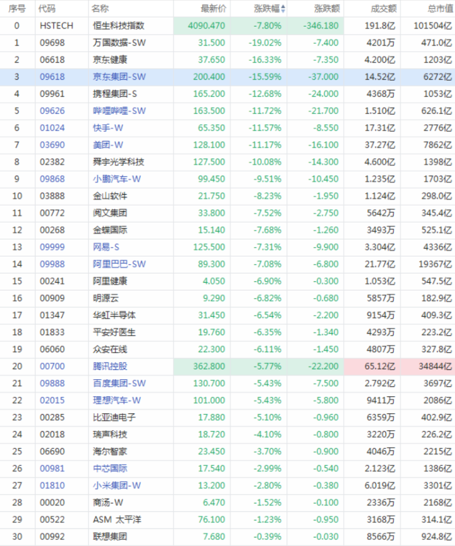
Task: Sort by 涨跌额 column header
Action: coord(327,8)
